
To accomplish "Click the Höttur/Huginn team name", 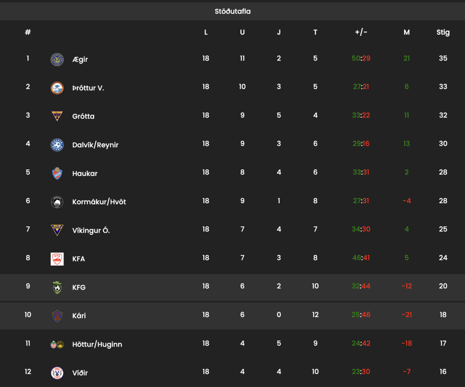I will tap(97, 344).
